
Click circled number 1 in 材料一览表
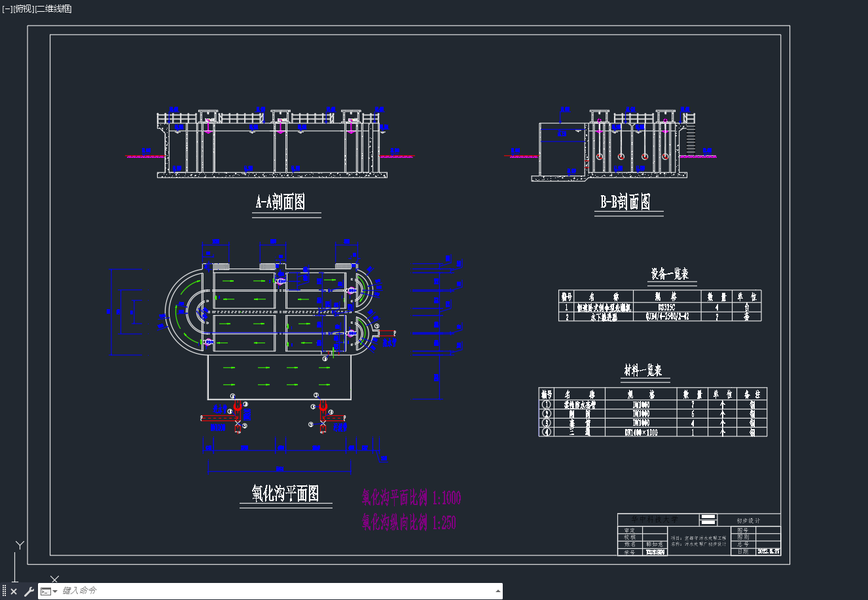pos(547,404)
